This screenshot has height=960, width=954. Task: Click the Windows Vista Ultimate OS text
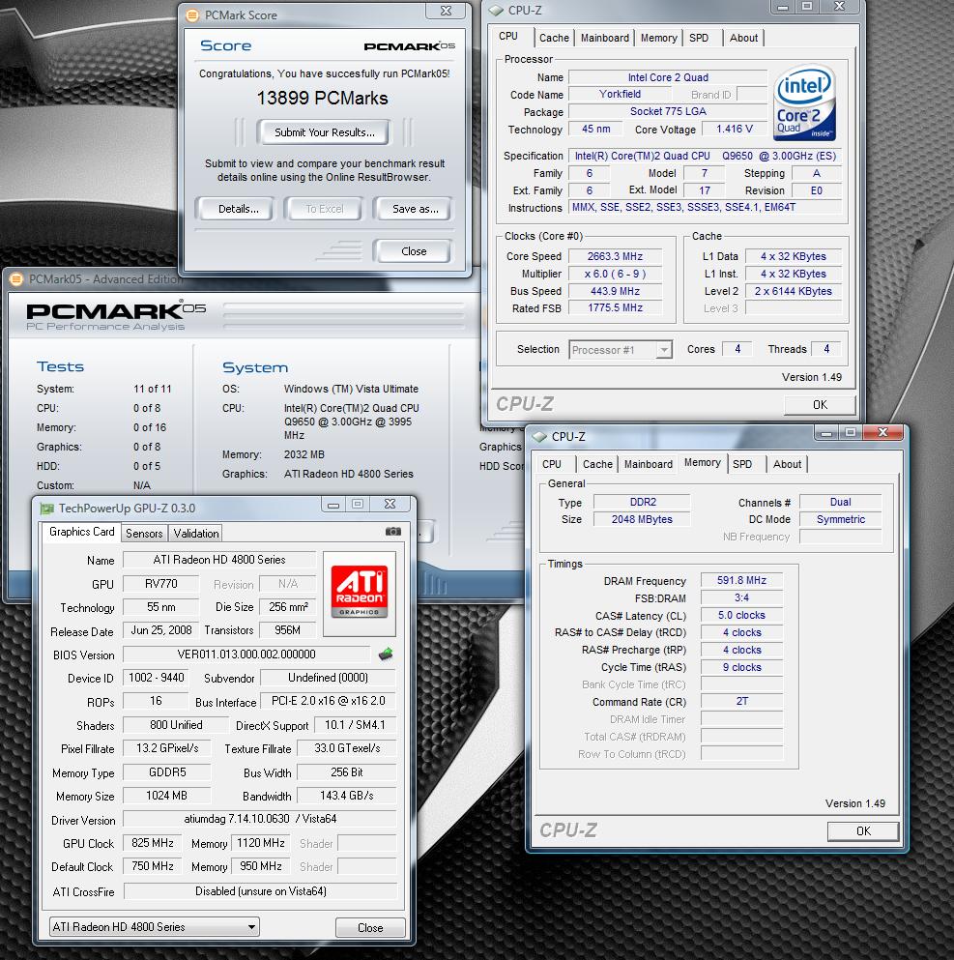click(351, 389)
